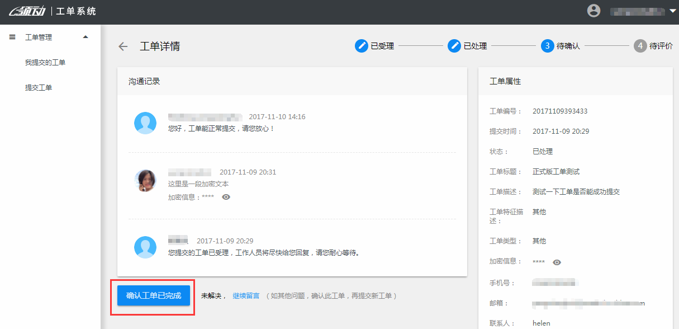679x329 pixels.
Task: Click the 已受理 step pencil icon
Action: point(362,46)
